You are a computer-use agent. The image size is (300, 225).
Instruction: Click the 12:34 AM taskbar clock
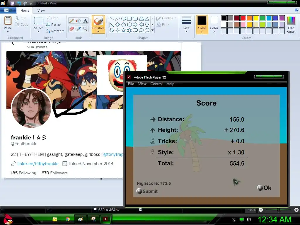pyautogui.click(x=275, y=219)
